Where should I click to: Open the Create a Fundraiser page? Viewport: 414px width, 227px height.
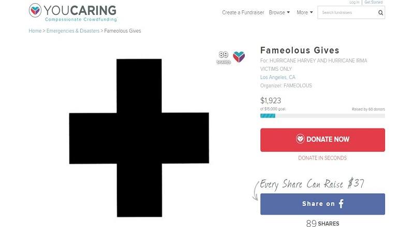243,12
